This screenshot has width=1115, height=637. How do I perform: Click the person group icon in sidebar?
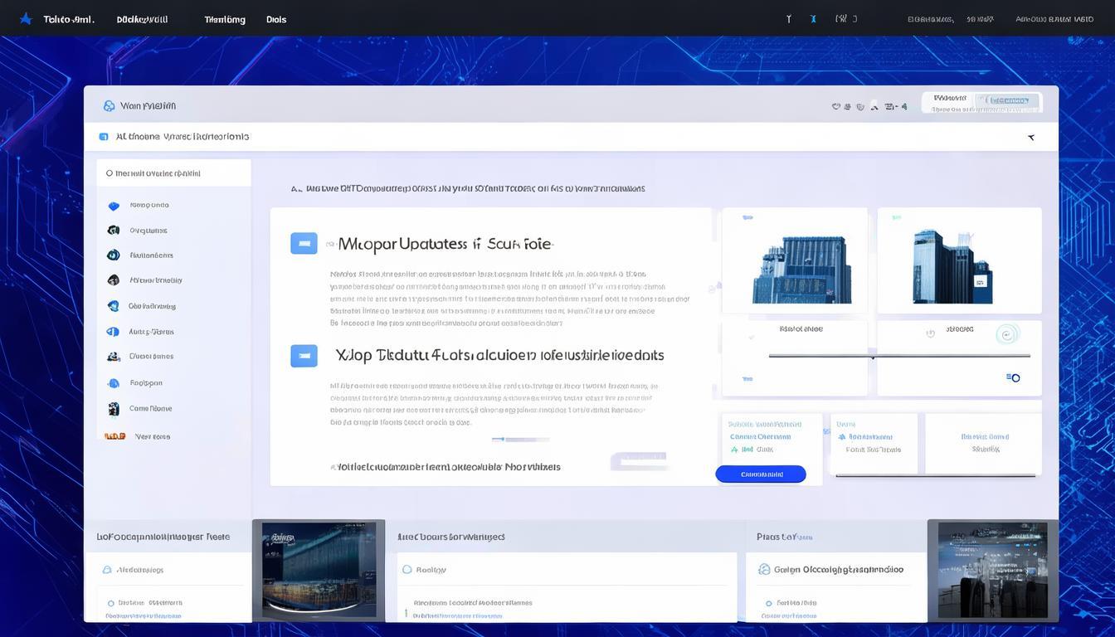click(x=114, y=357)
